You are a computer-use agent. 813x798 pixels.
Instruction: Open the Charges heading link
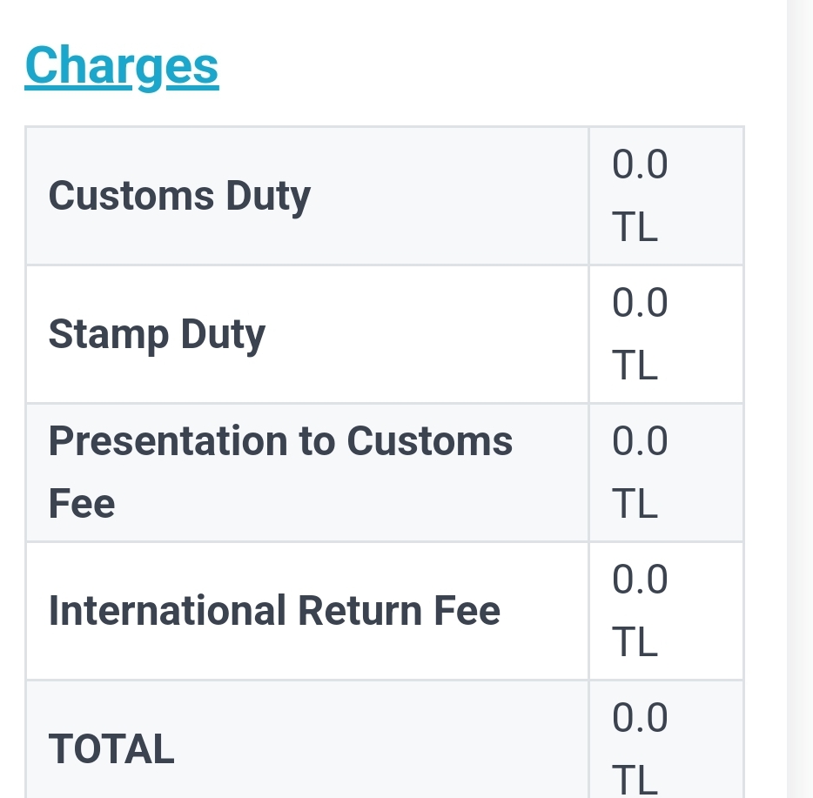point(122,66)
